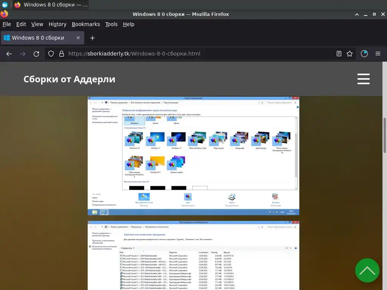Open the File menu

pyautogui.click(x=7, y=24)
